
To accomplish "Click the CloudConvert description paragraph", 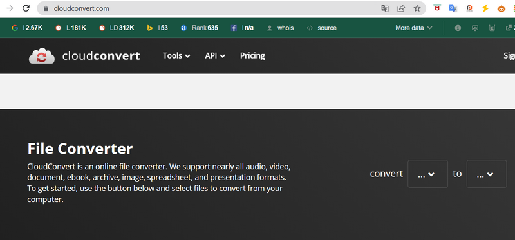I will click(159, 183).
